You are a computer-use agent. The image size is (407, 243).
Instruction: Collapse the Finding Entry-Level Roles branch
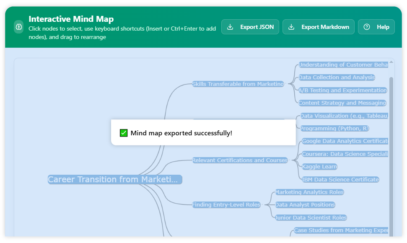[x=263, y=205]
